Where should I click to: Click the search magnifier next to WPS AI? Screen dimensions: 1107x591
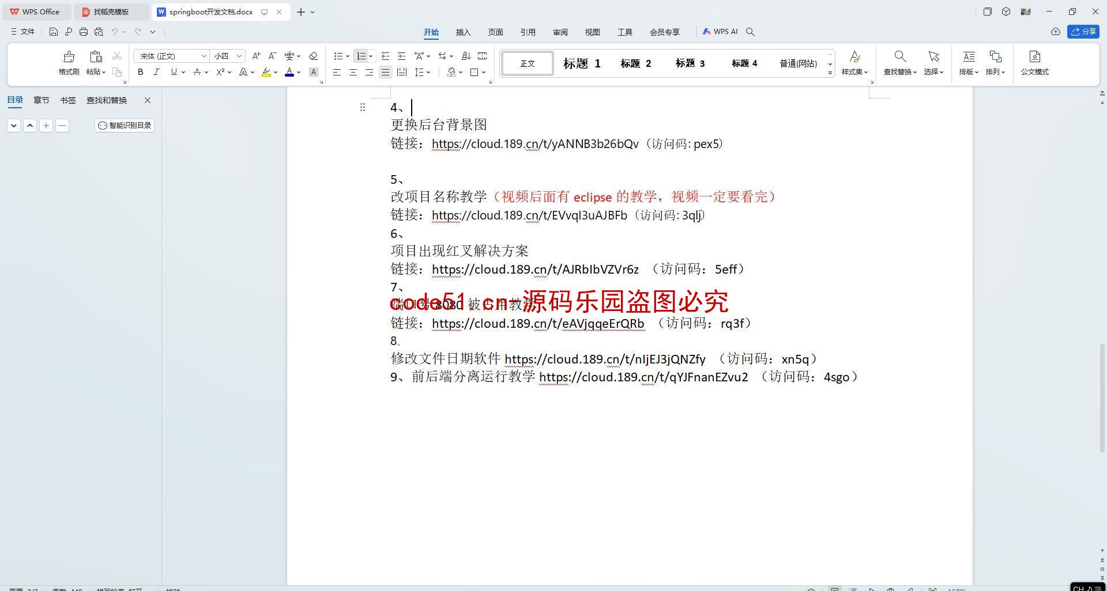click(x=750, y=32)
